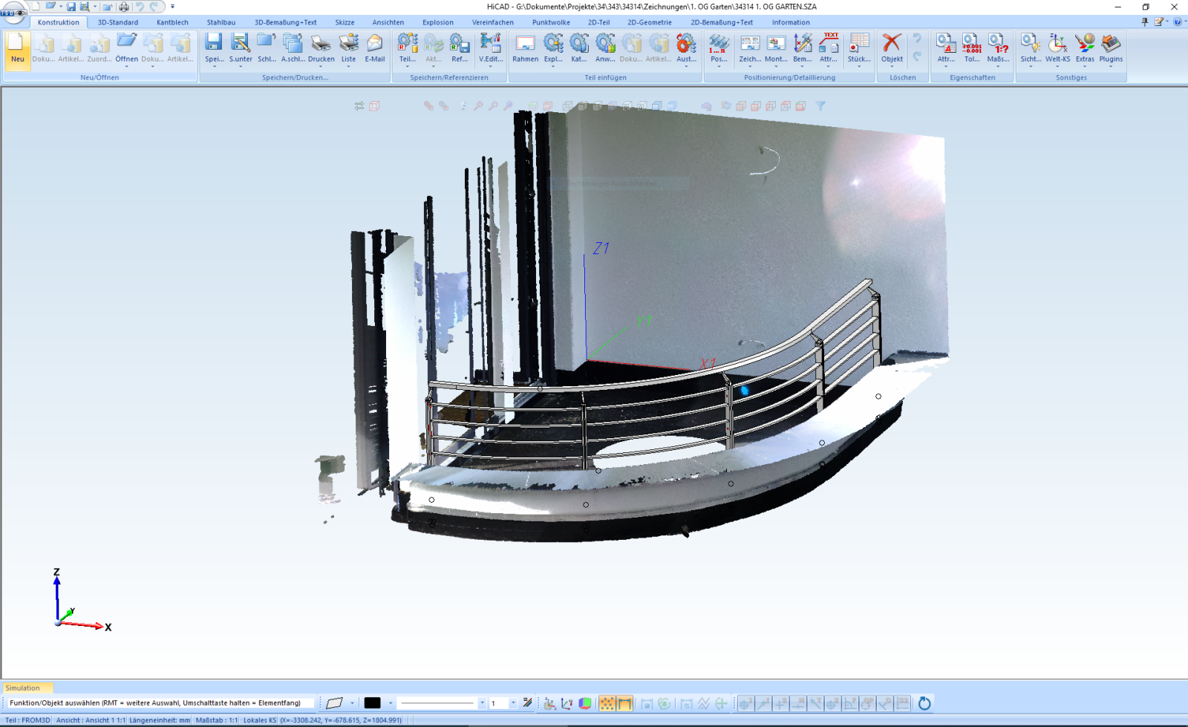The width and height of the screenshot is (1188, 727).
Task: Click the Maßs... scale icon
Action: (998, 43)
